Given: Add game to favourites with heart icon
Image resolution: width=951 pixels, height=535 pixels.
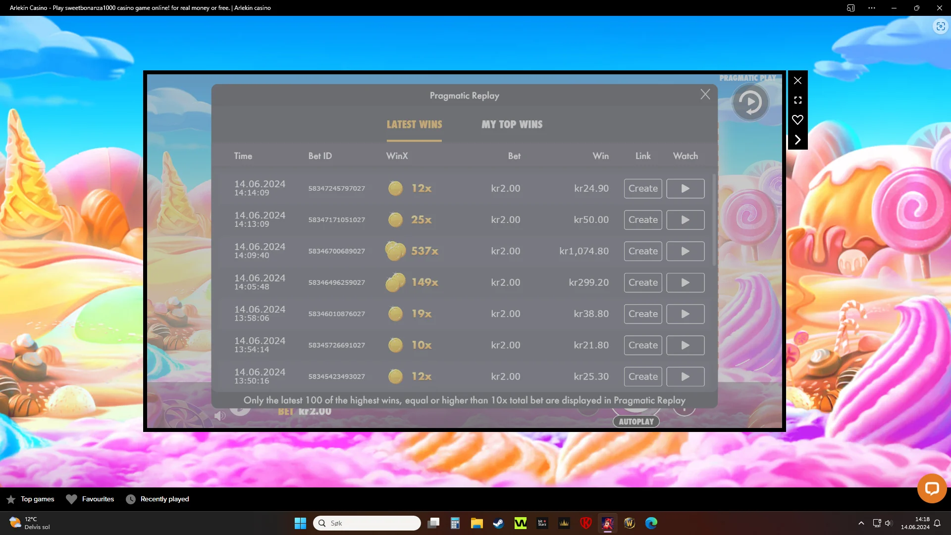Looking at the screenshot, I should [x=797, y=120].
